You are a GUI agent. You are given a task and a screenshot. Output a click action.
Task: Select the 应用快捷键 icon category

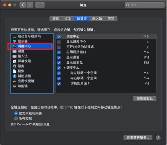click(14, 81)
